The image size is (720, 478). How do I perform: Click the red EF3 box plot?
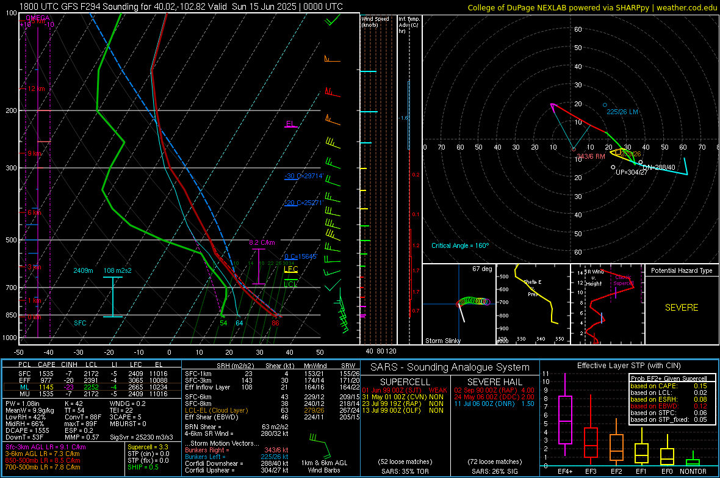(x=591, y=430)
